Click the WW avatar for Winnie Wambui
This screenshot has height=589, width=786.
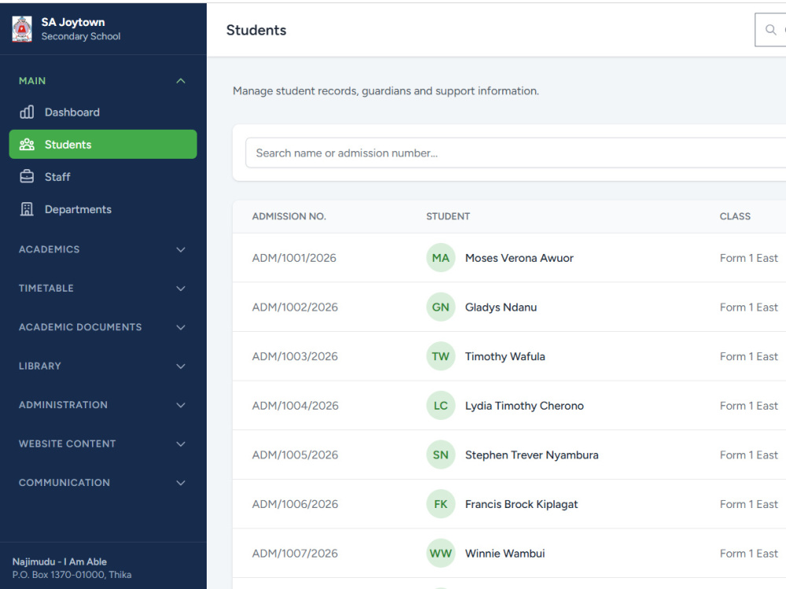coord(441,554)
